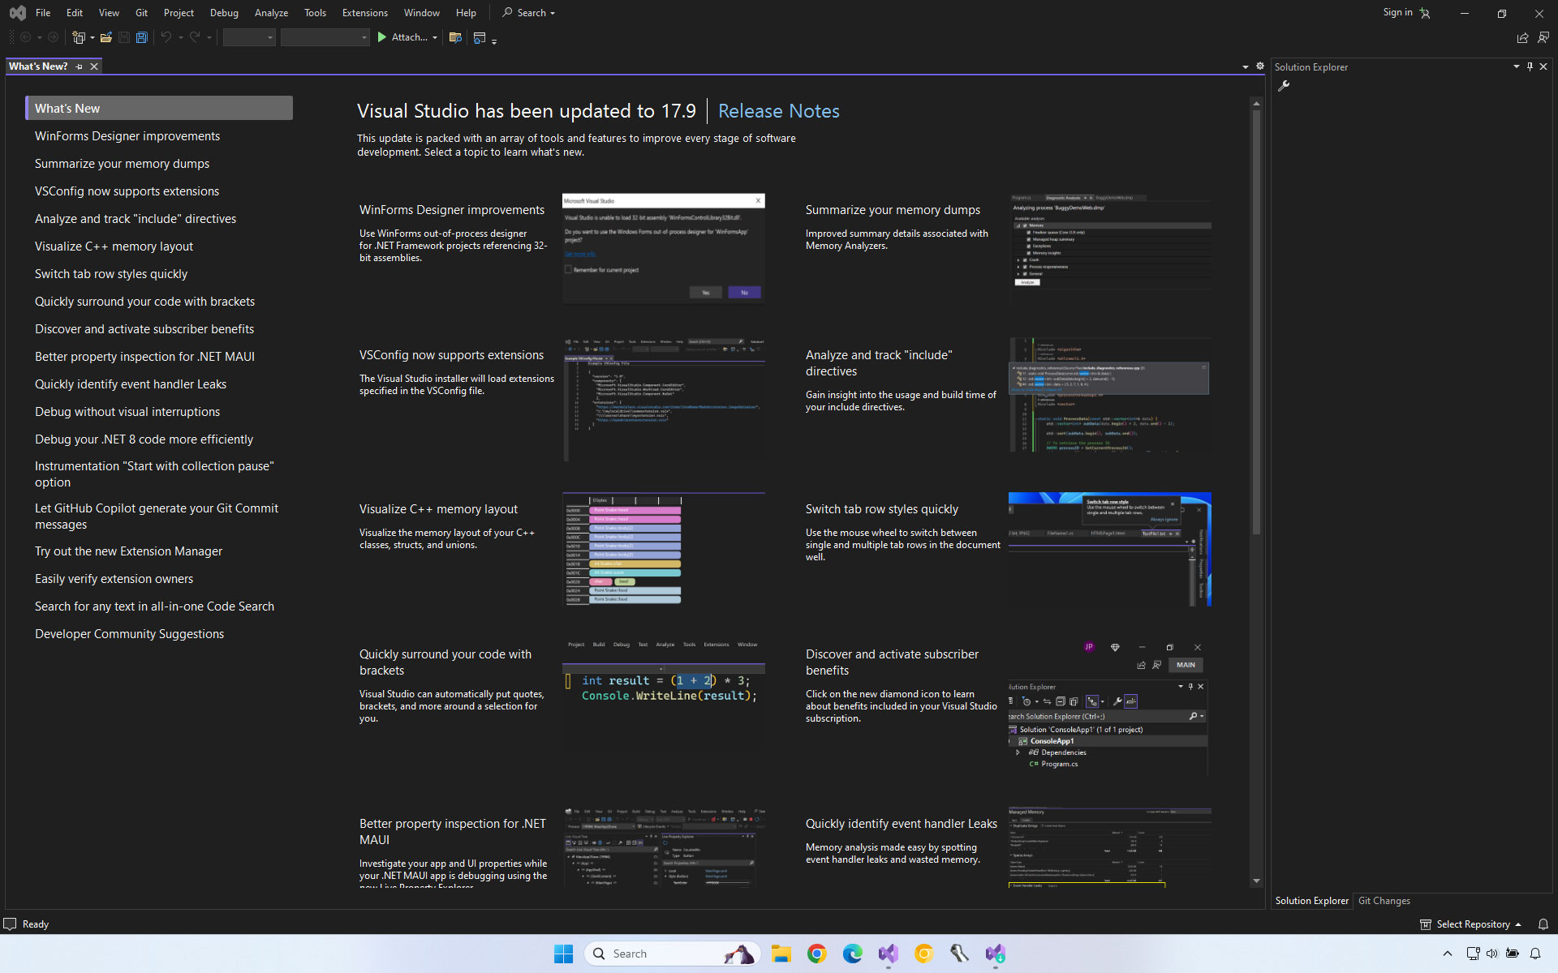1558x973 pixels.
Task: Click 'Switch tab row styles quickly' card title
Action: (882, 509)
